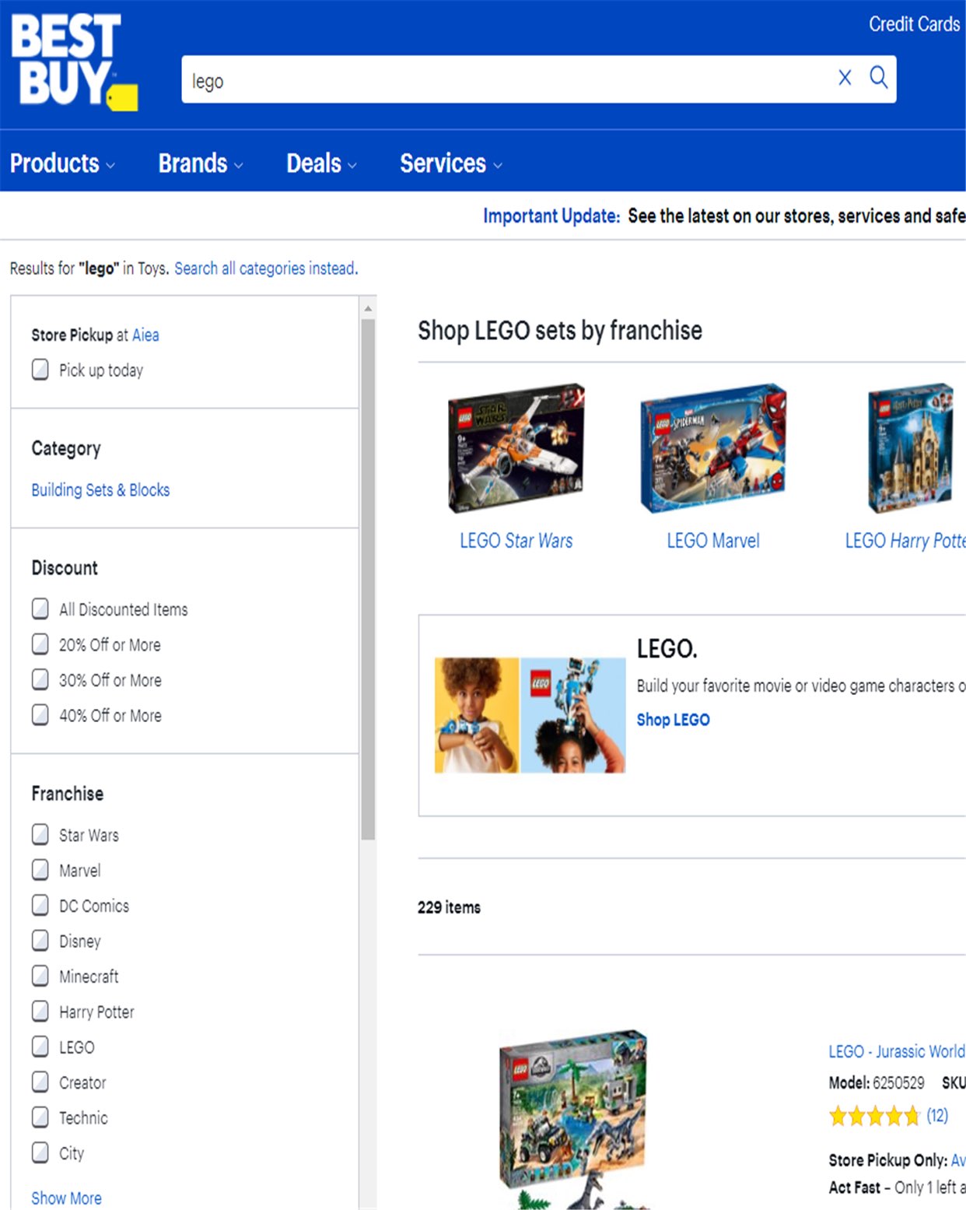Check the Creator franchise filter
This screenshot has width=966, height=1210.
point(40,1082)
